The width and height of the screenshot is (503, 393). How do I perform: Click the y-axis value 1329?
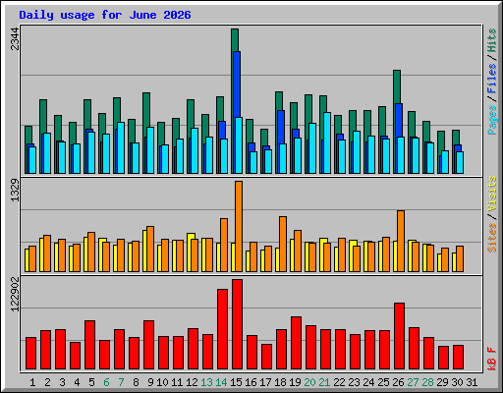(x=15, y=191)
